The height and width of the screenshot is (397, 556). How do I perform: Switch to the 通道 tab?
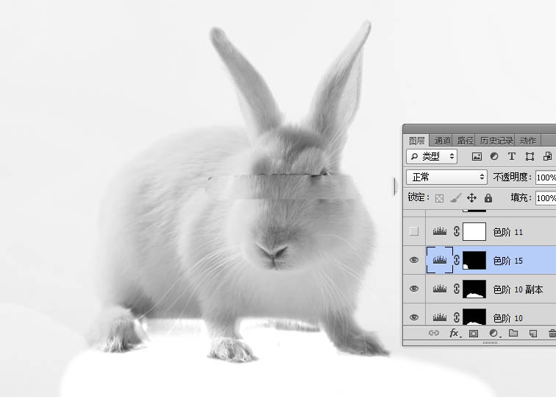tap(442, 140)
